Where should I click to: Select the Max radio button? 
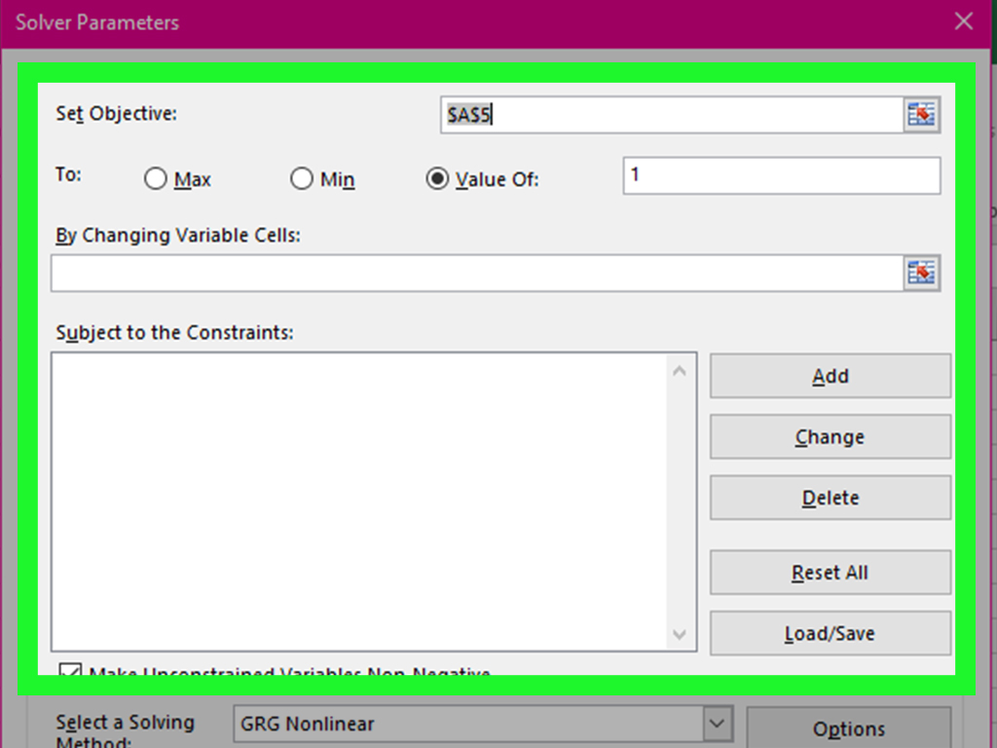coord(156,179)
